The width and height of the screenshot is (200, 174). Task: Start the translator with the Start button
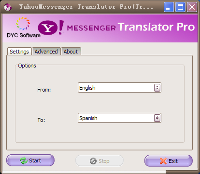(30, 161)
